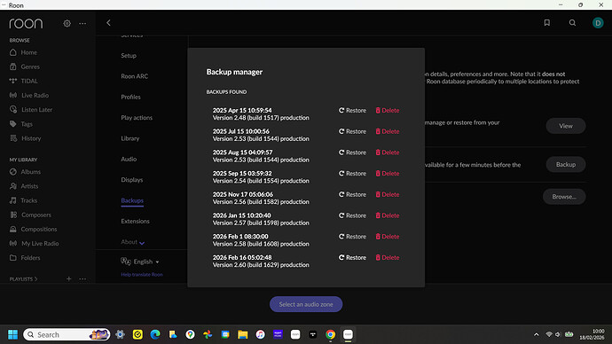
Task: Select the Displays settings tab
Action: click(132, 179)
